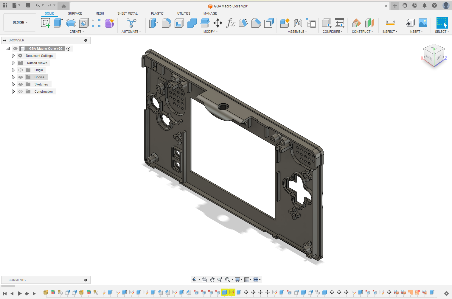Select the Shell tool icon
This screenshot has height=299, width=452.
click(x=179, y=23)
